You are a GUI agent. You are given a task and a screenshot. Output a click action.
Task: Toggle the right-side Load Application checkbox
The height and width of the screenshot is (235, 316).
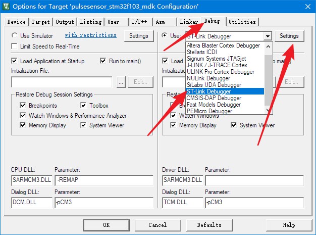pyautogui.click(x=165, y=61)
